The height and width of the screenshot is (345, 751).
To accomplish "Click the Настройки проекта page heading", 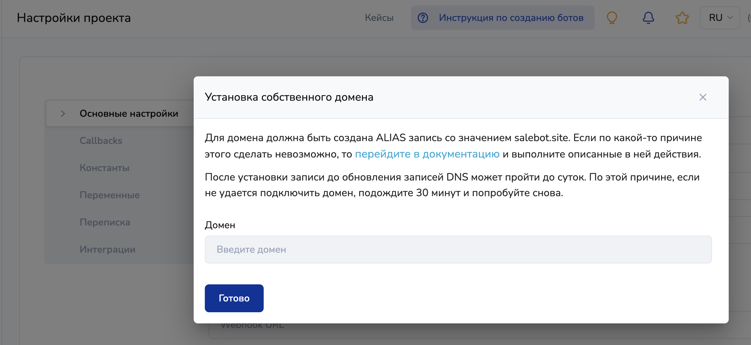I will pyautogui.click(x=74, y=18).
